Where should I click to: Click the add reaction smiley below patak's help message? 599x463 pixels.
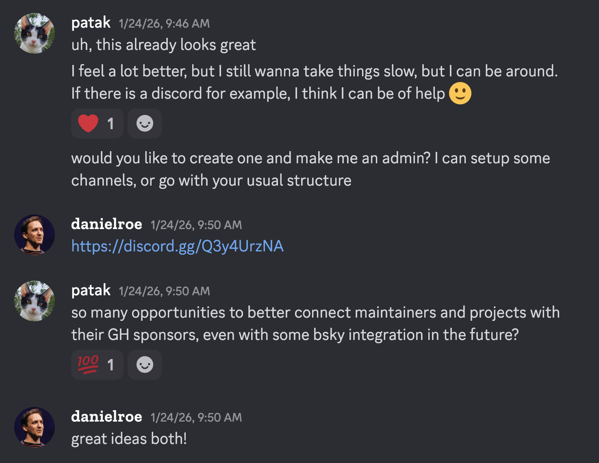click(x=144, y=123)
